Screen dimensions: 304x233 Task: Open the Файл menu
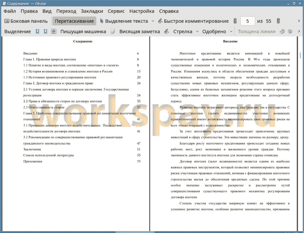(10, 11)
